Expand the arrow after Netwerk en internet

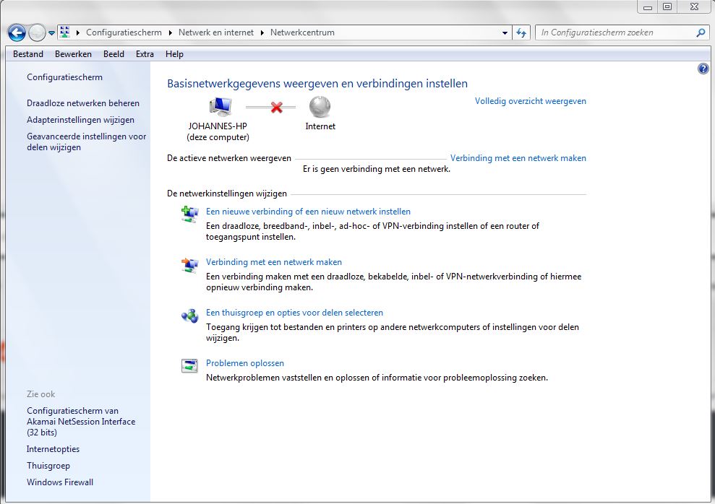(x=262, y=32)
